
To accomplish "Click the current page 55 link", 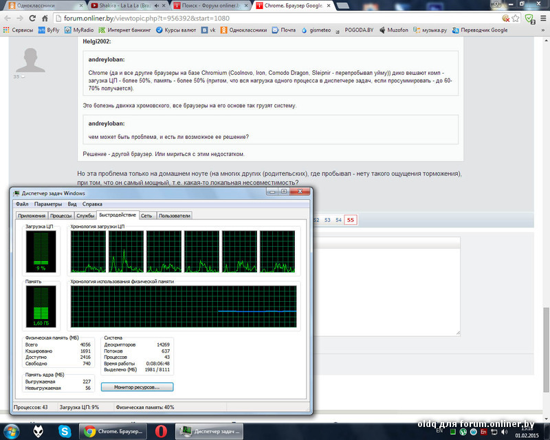I will coord(351,220).
